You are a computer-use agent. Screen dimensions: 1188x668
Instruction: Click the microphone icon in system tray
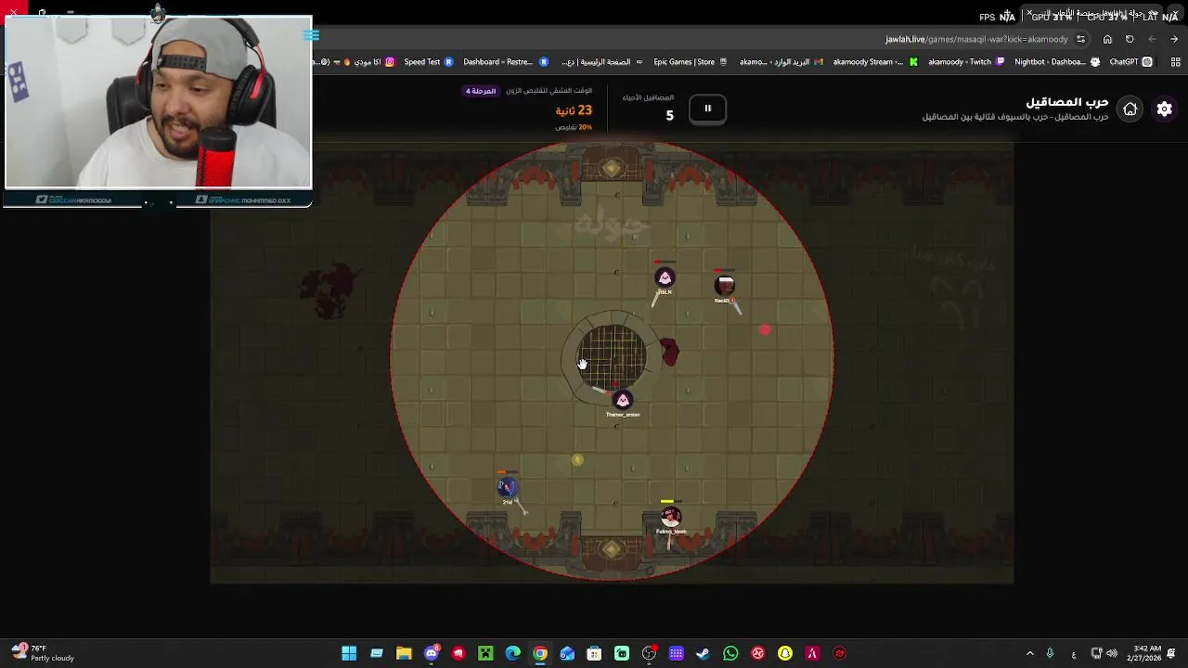(x=1050, y=653)
